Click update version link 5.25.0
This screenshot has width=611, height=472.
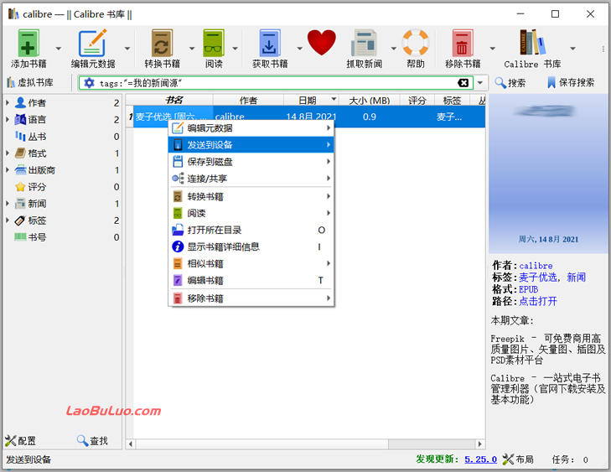(x=480, y=459)
